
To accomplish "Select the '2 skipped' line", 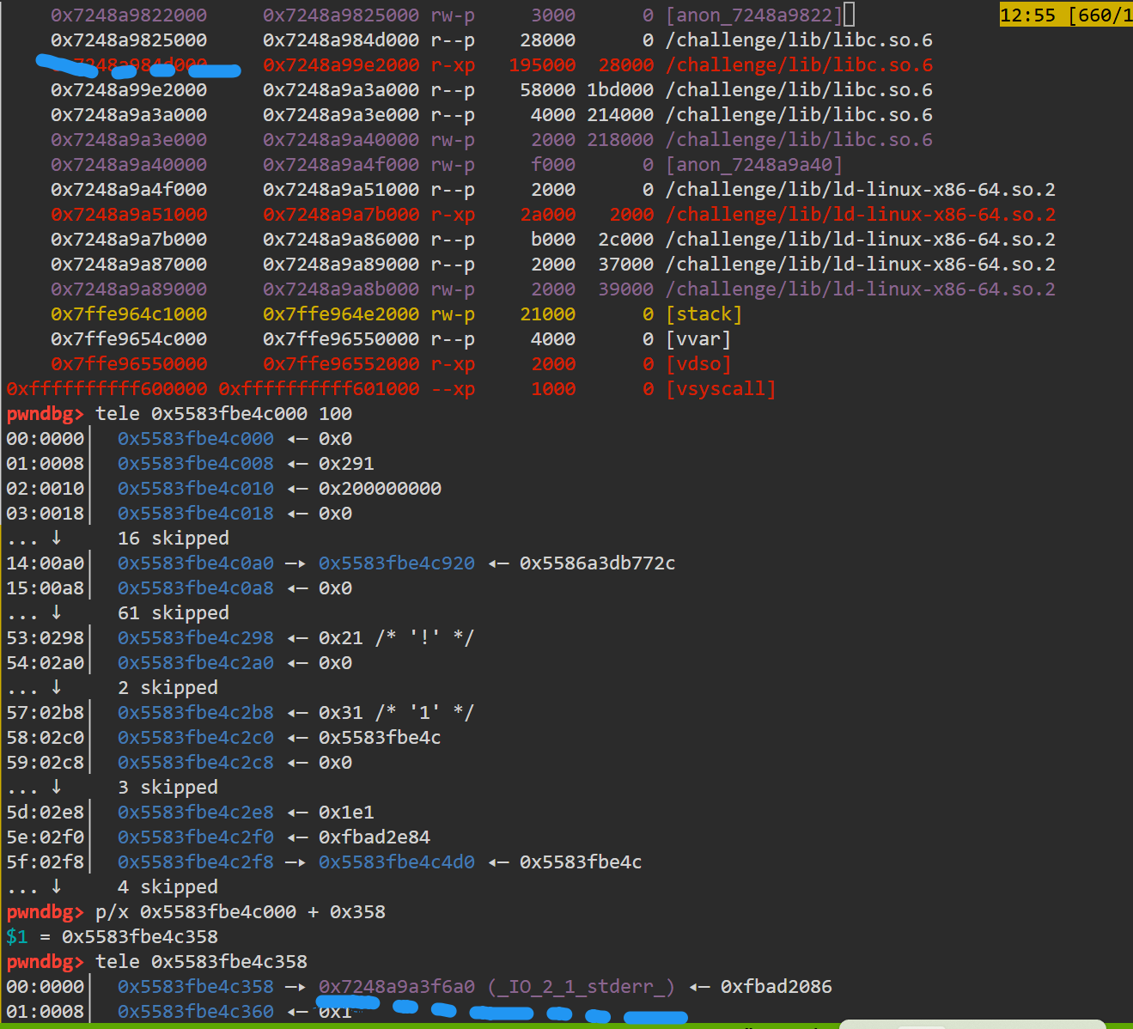I will pyautogui.click(x=168, y=688).
